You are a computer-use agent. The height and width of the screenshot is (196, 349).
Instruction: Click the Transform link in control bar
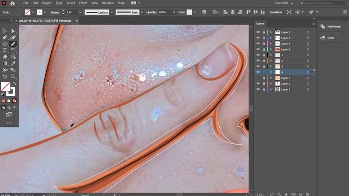point(276,12)
